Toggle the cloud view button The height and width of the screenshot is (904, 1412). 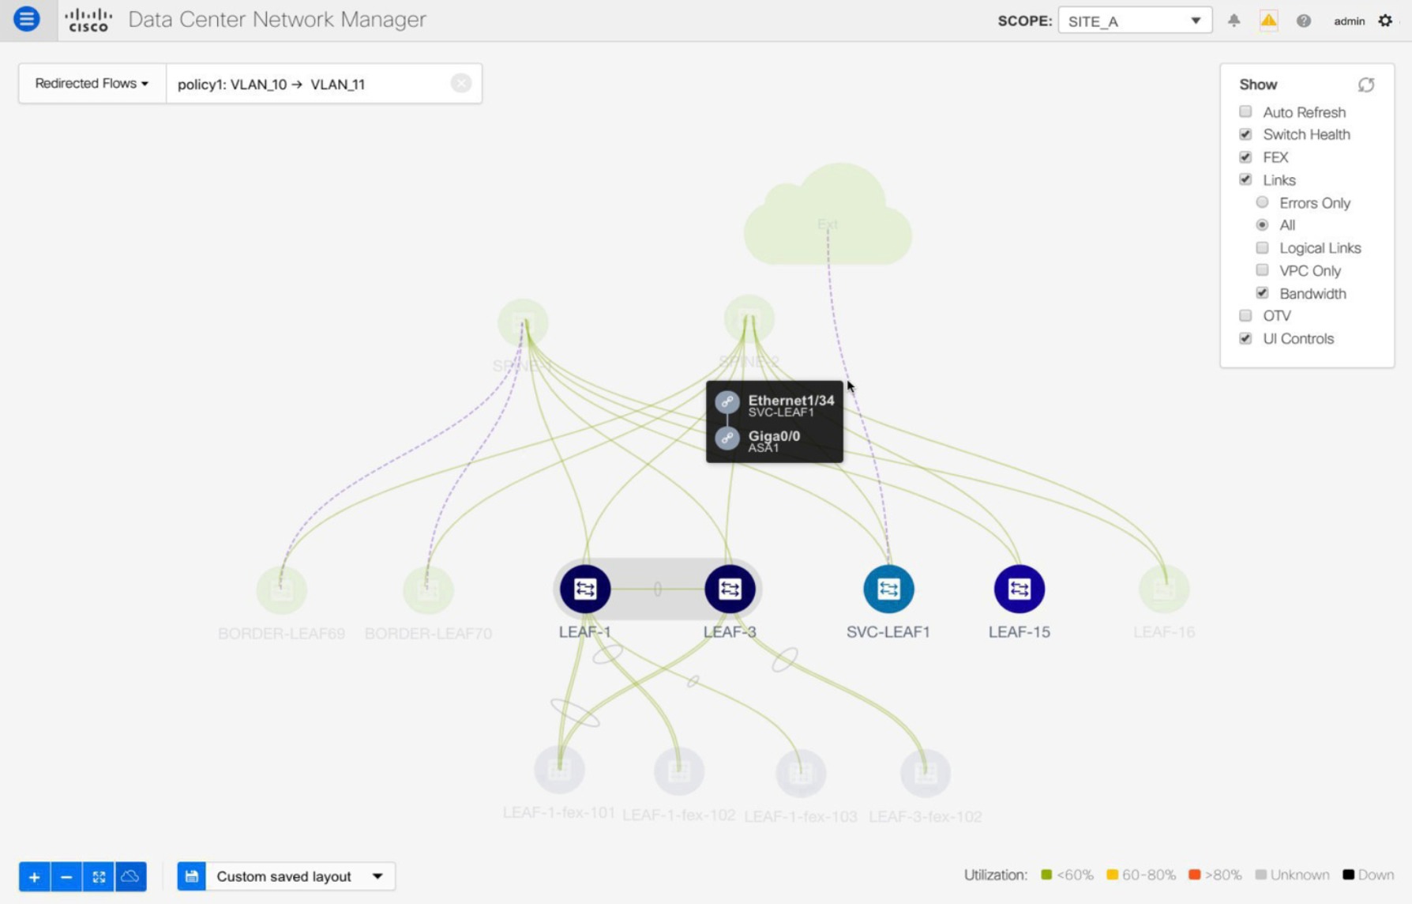131,876
